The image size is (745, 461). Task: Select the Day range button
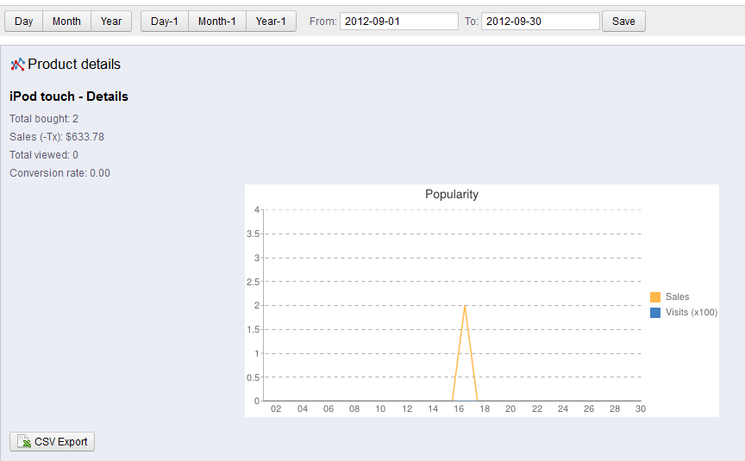(24, 22)
